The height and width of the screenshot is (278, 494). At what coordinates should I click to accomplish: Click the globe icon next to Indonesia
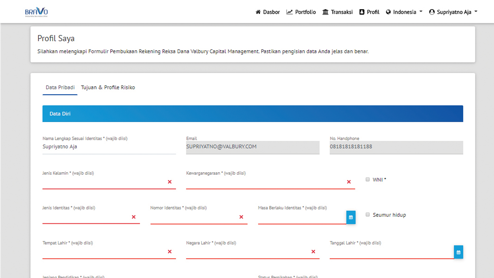click(388, 12)
